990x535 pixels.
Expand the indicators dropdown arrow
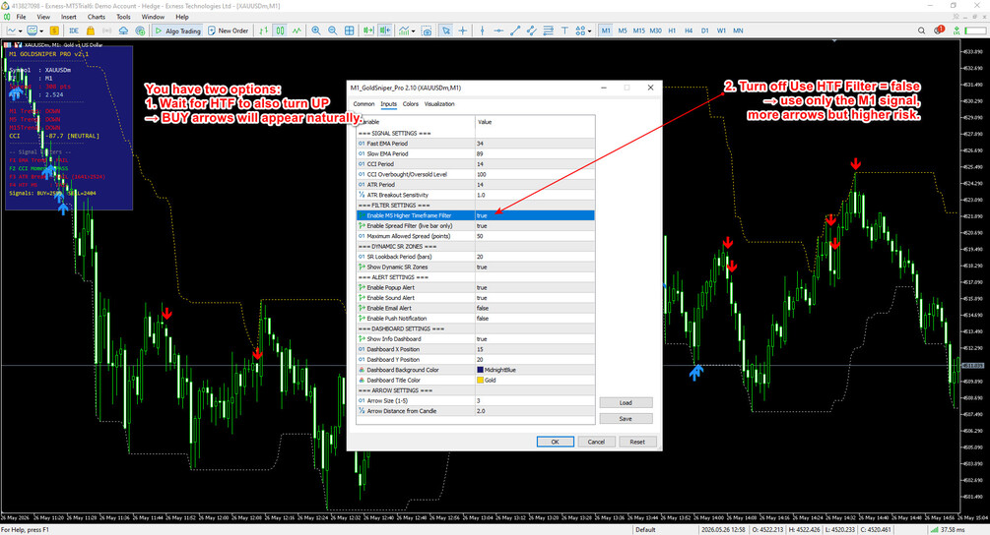click(x=413, y=30)
